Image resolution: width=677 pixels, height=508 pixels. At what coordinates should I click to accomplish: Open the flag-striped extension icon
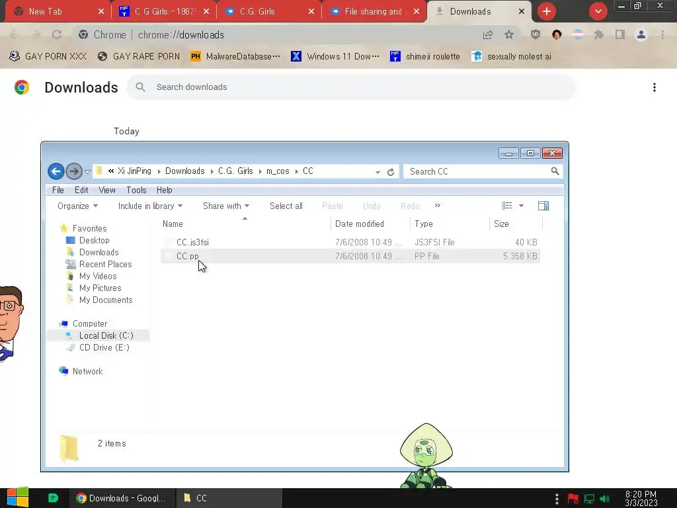pyautogui.click(x=578, y=34)
